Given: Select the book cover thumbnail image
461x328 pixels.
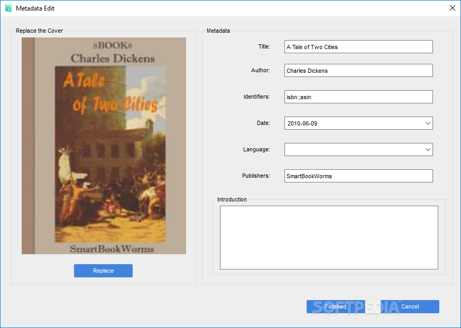Looking at the screenshot, I should click(104, 146).
